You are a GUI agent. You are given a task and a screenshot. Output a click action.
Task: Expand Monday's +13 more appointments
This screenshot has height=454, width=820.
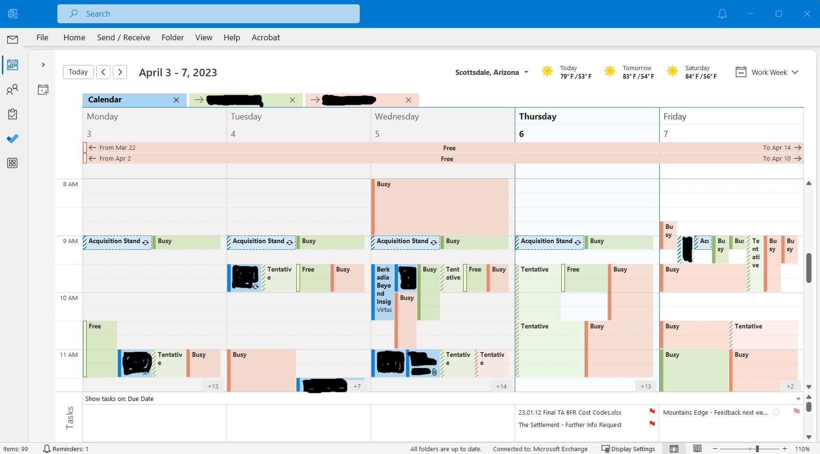(x=213, y=386)
